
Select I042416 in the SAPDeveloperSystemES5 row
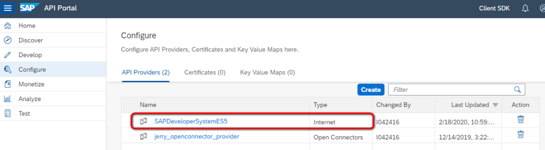(387, 122)
